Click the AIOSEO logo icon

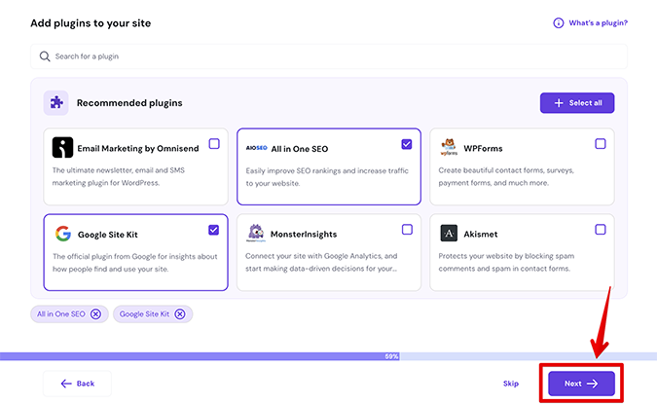(256, 148)
